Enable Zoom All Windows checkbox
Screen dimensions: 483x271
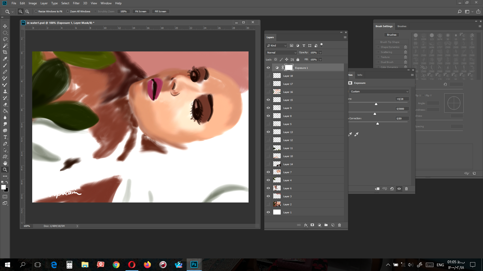68,11
